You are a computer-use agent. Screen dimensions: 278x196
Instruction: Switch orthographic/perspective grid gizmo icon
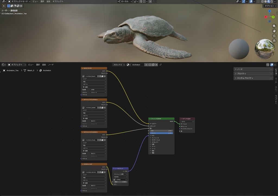point(274,40)
